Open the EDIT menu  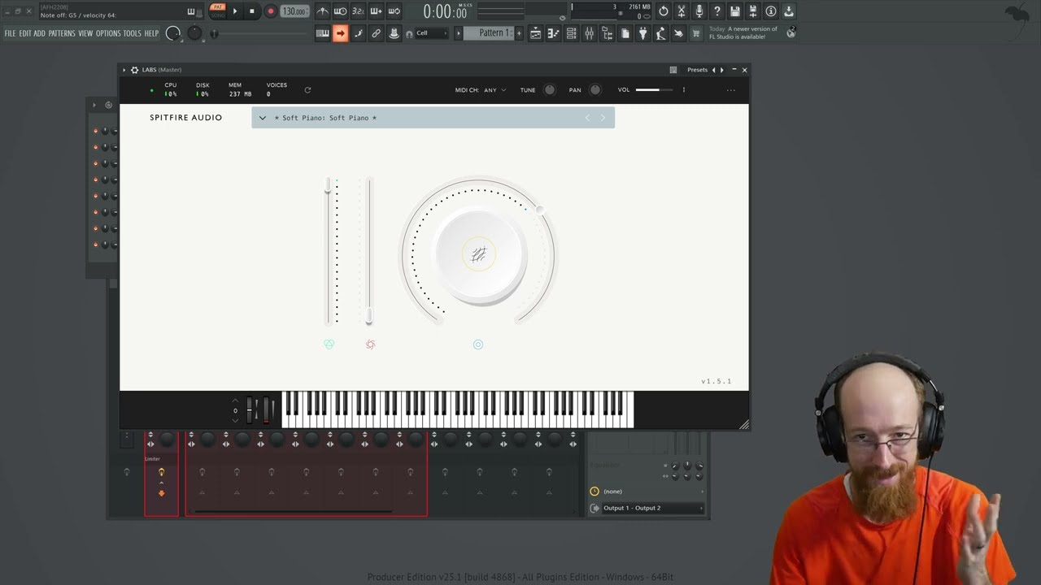click(x=25, y=33)
